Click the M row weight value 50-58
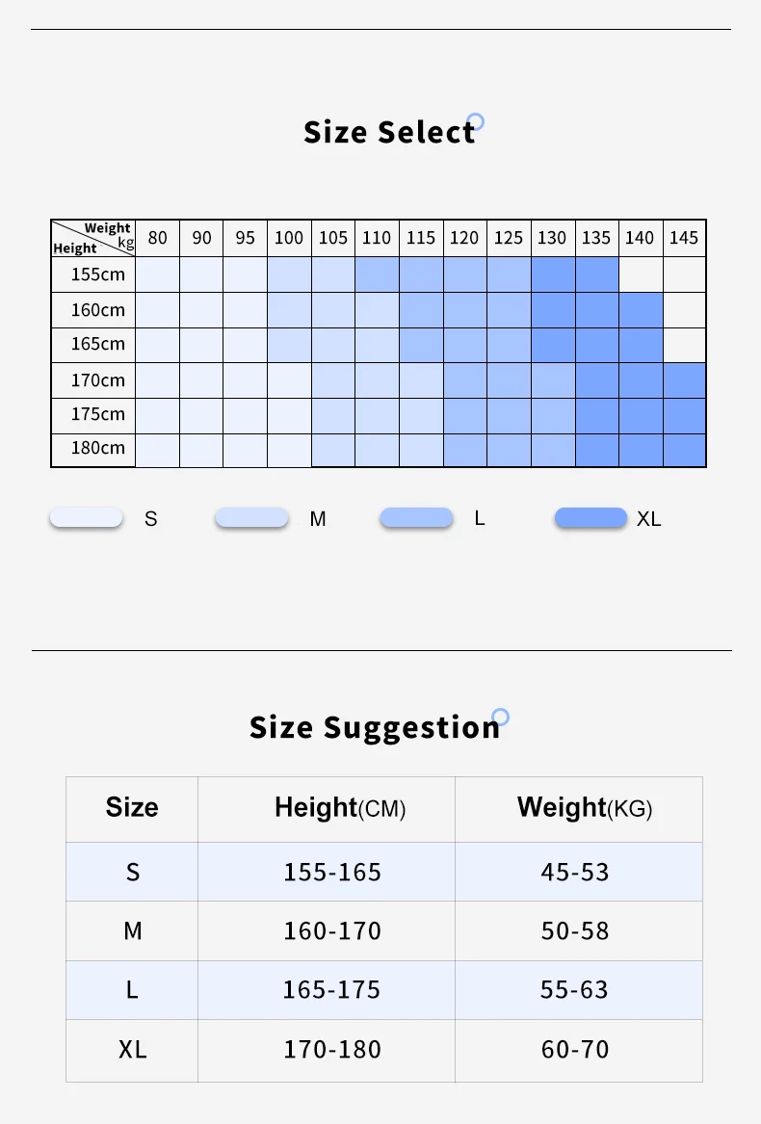Viewport: 761px width, 1124px height. tap(574, 930)
